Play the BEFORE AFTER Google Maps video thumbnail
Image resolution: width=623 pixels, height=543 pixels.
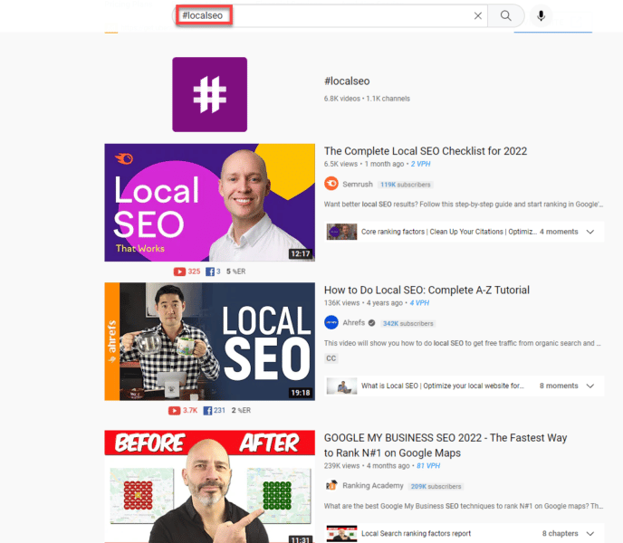click(210, 487)
